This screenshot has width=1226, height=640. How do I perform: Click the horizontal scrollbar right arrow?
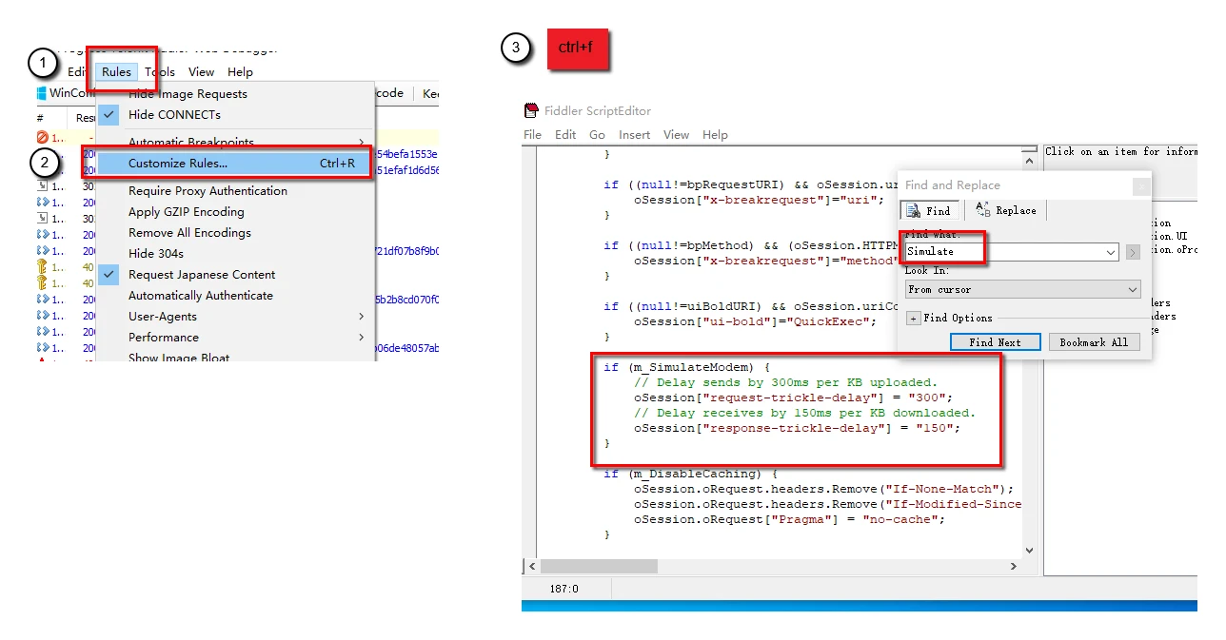tap(1013, 566)
